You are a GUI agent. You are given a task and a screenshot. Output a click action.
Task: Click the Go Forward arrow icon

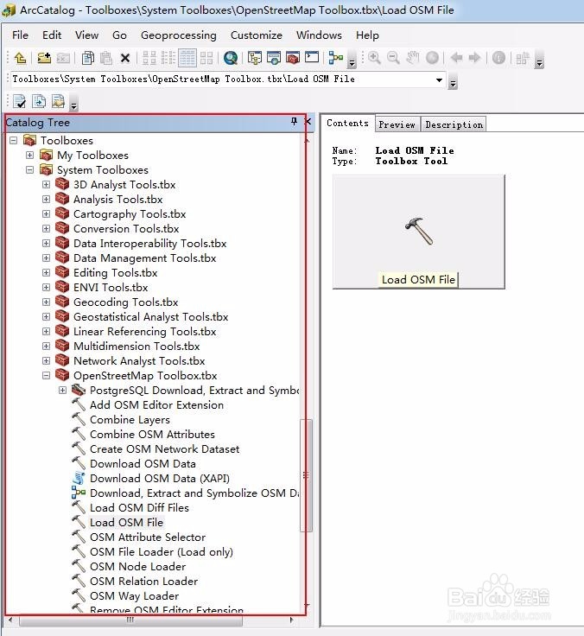(474, 58)
